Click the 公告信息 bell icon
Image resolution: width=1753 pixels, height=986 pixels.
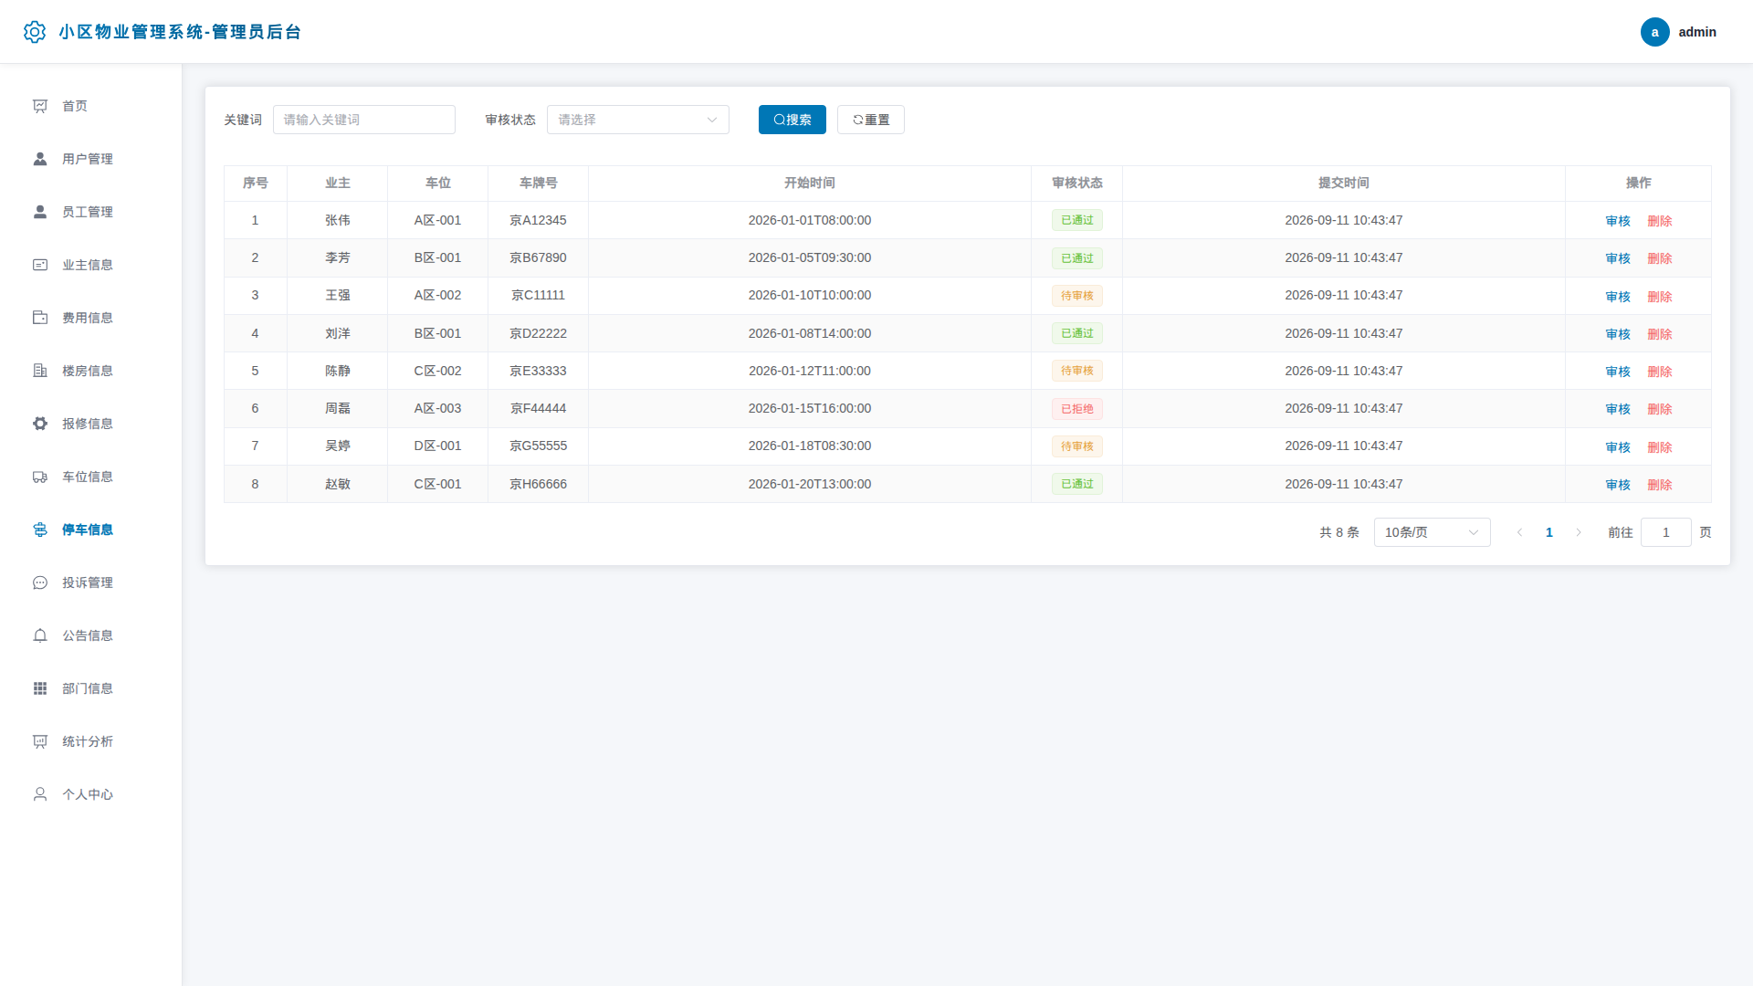40,635
